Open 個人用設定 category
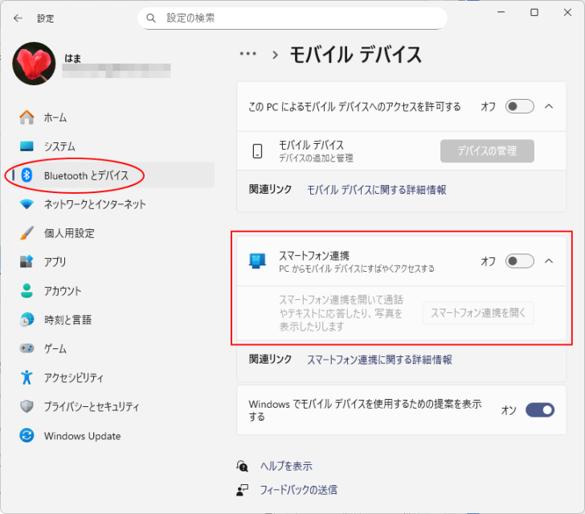Screen dimensions: 585x514 pyautogui.click(x=112, y=232)
